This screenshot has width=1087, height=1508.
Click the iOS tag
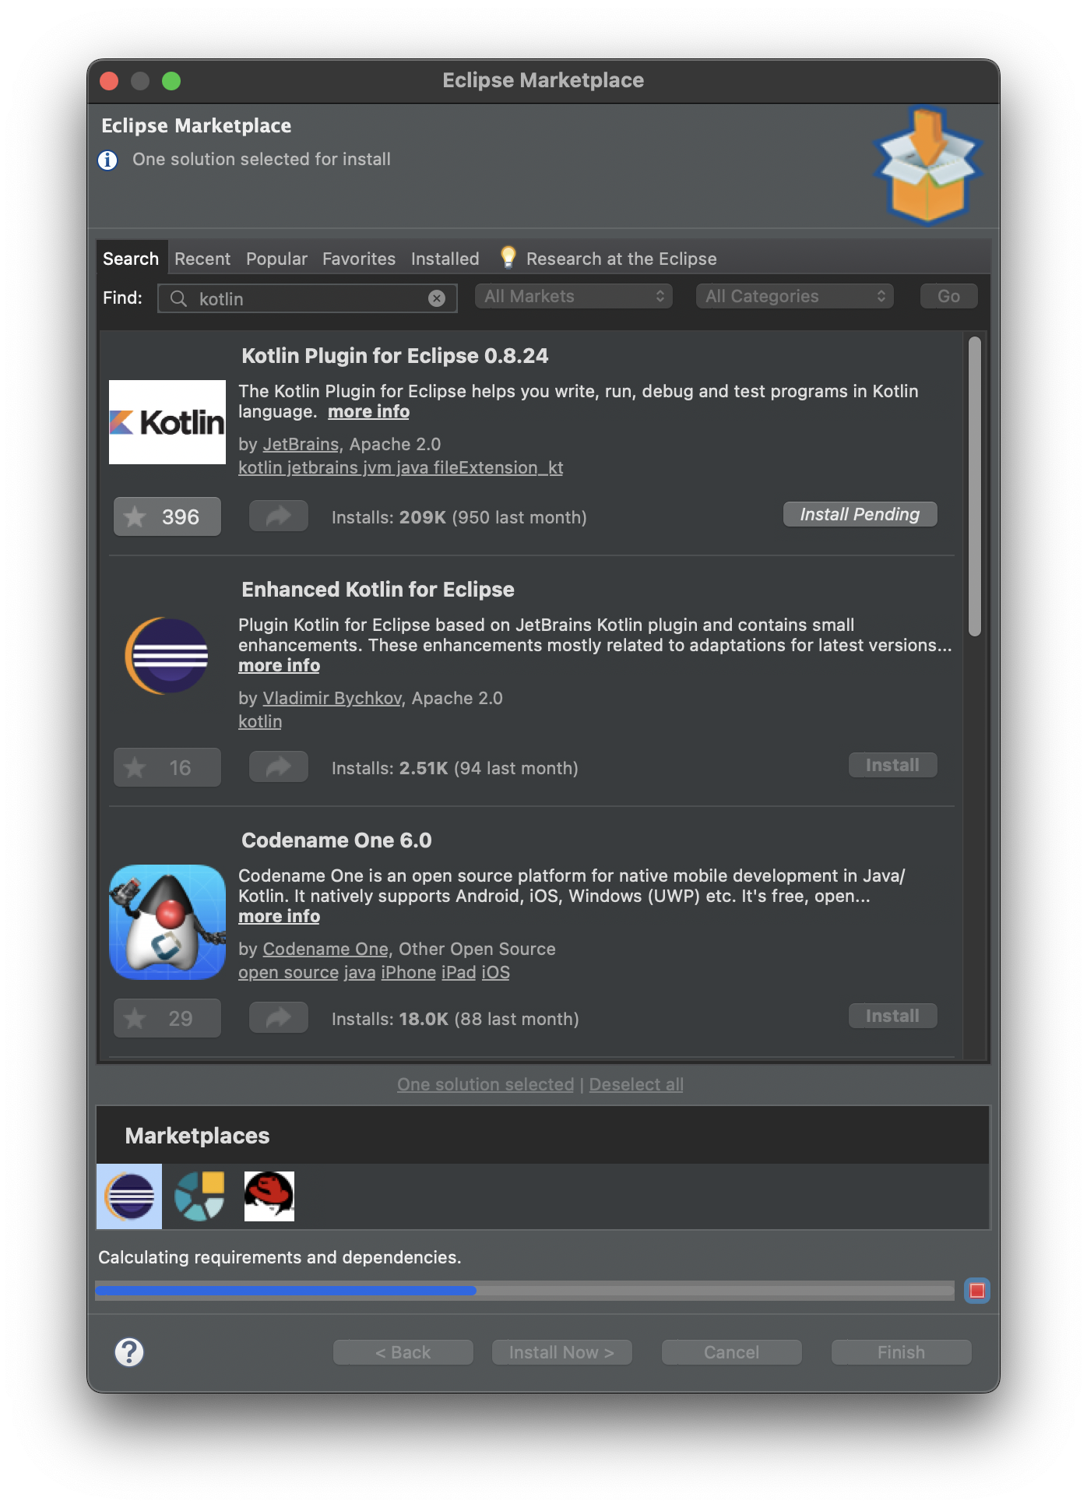[x=495, y=972]
